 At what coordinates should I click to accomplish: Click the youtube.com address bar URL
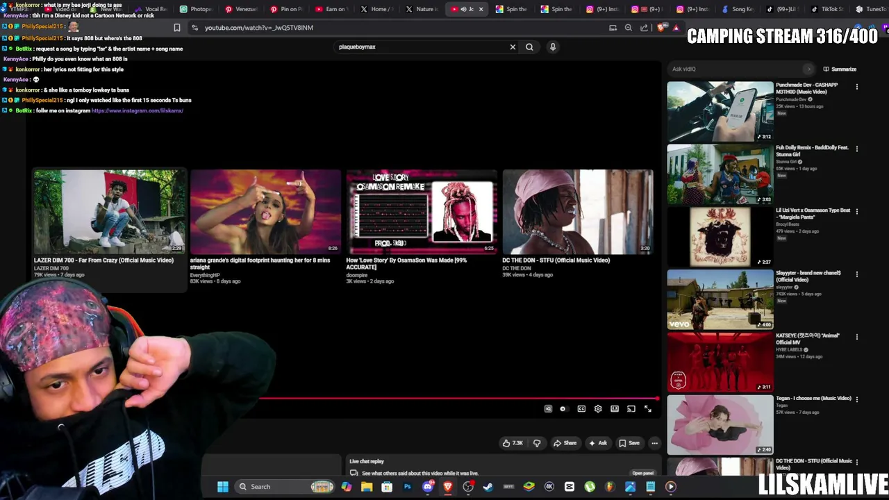point(259,28)
